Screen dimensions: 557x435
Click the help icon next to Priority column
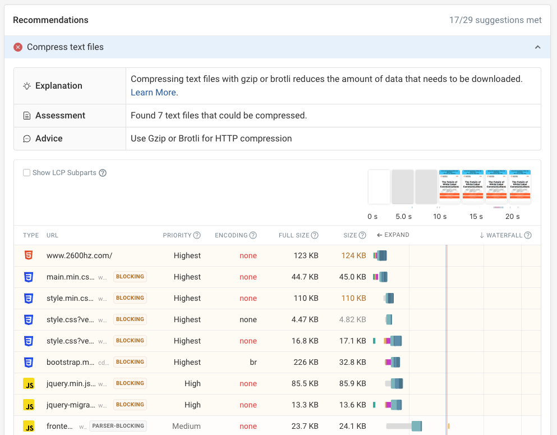(x=197, y=235)
